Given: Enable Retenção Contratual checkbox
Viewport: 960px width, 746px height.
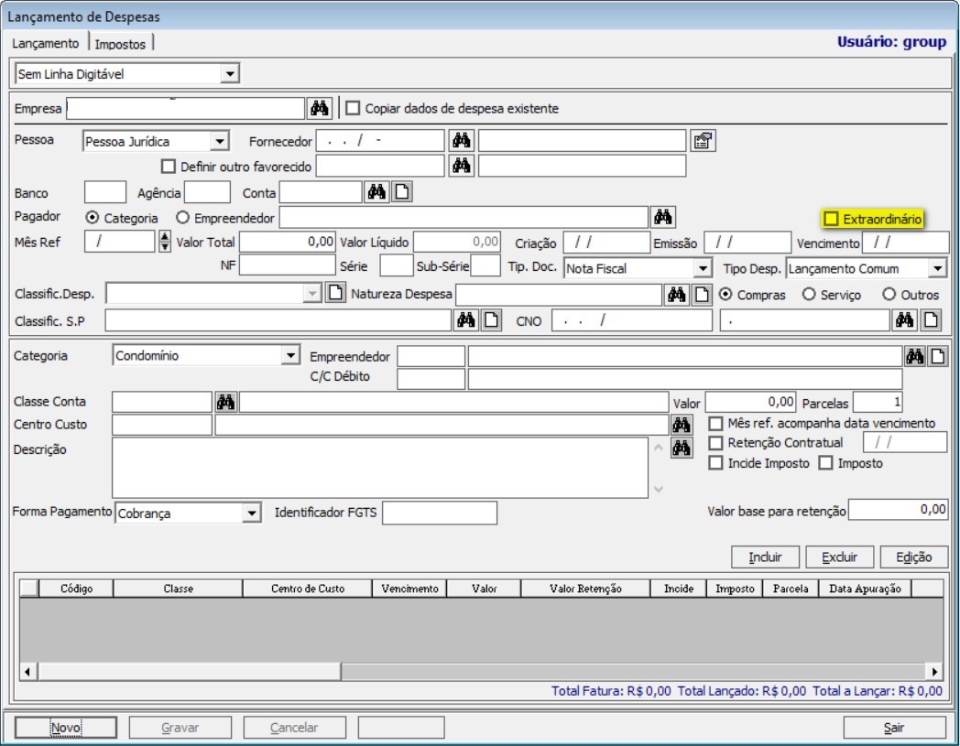Looking at the screenshot, I should coord(715,442).
